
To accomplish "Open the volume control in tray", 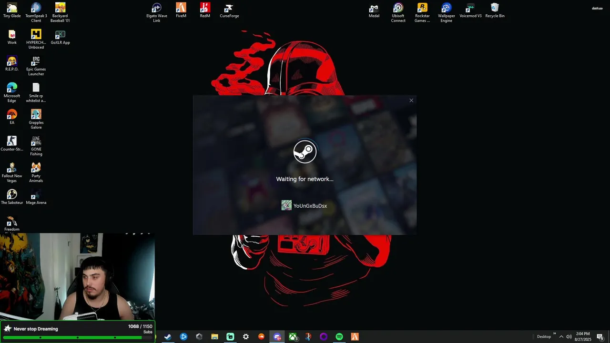I will [569, 337].
